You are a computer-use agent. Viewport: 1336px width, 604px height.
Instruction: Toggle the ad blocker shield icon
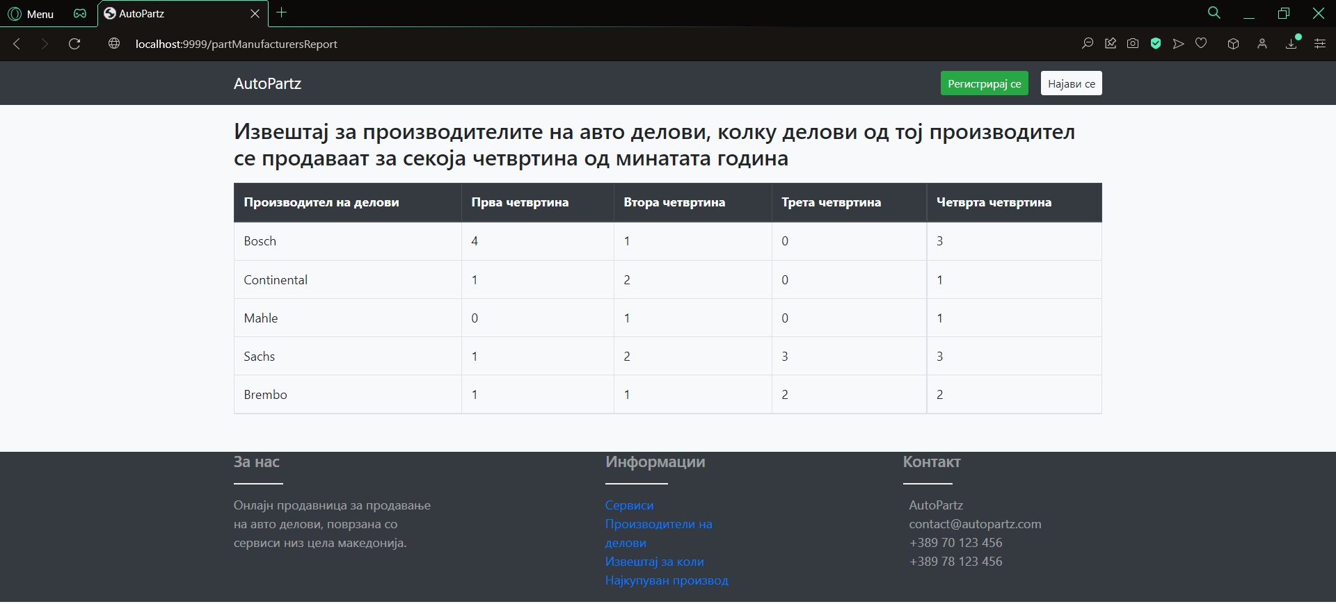[1156, 44]
